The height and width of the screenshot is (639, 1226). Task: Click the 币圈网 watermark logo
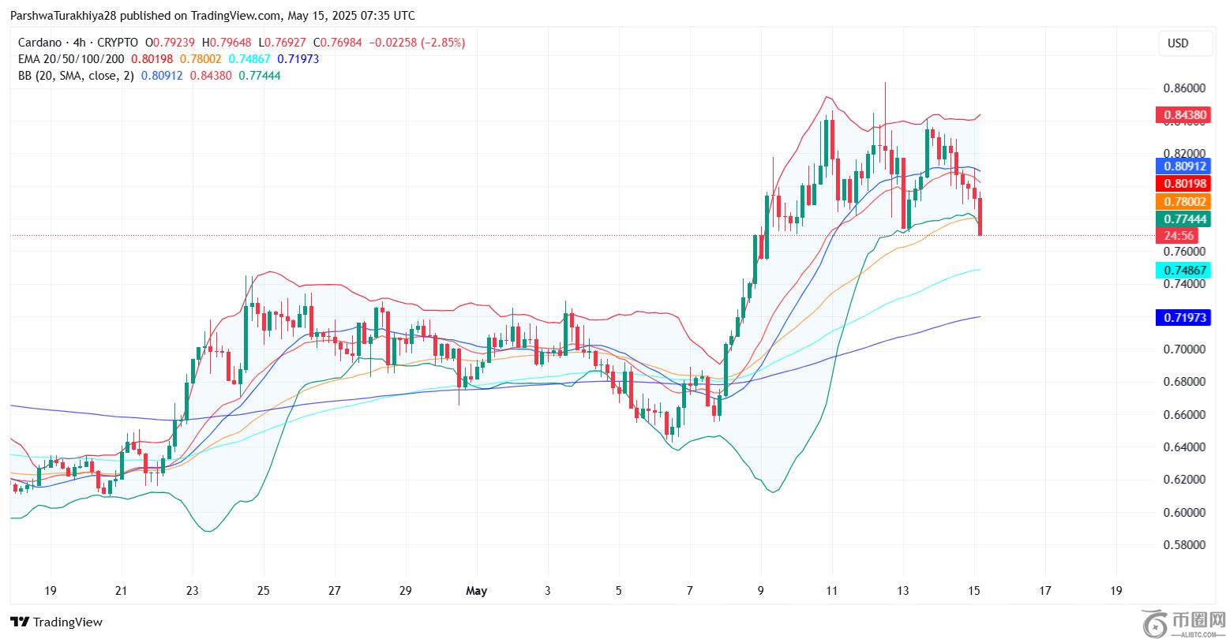point(1180,621)
